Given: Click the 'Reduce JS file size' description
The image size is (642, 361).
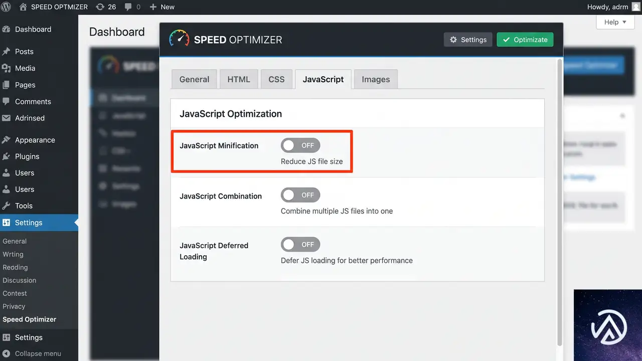Looking at the screenshot, I should point(312,161).
